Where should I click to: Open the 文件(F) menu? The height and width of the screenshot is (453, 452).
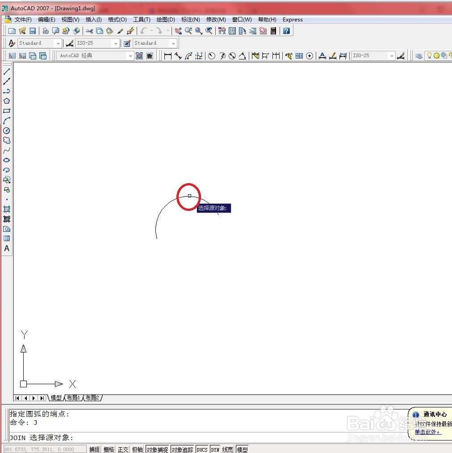click(x=23, y=20)
